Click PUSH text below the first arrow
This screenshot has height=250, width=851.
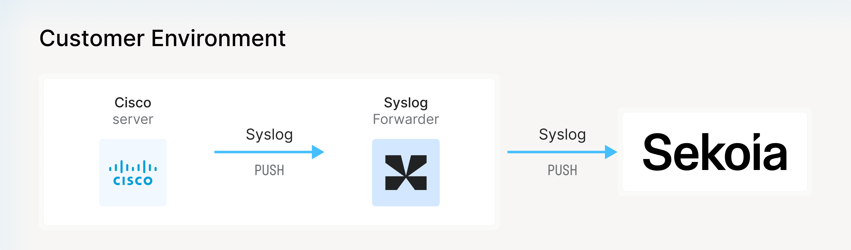pyautogui.click(x=269, y=170)
